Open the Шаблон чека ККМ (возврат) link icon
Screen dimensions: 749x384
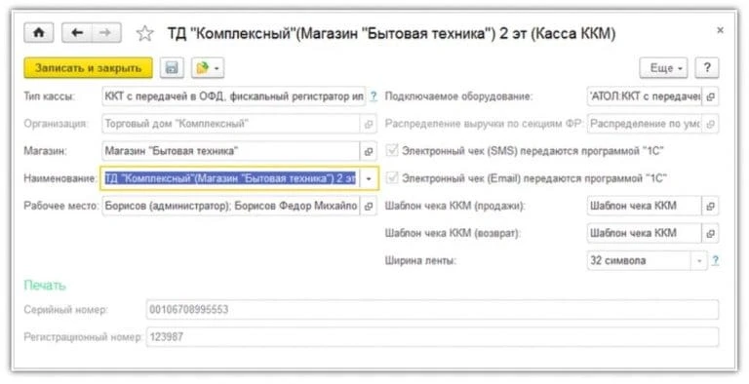pos(710,234)
